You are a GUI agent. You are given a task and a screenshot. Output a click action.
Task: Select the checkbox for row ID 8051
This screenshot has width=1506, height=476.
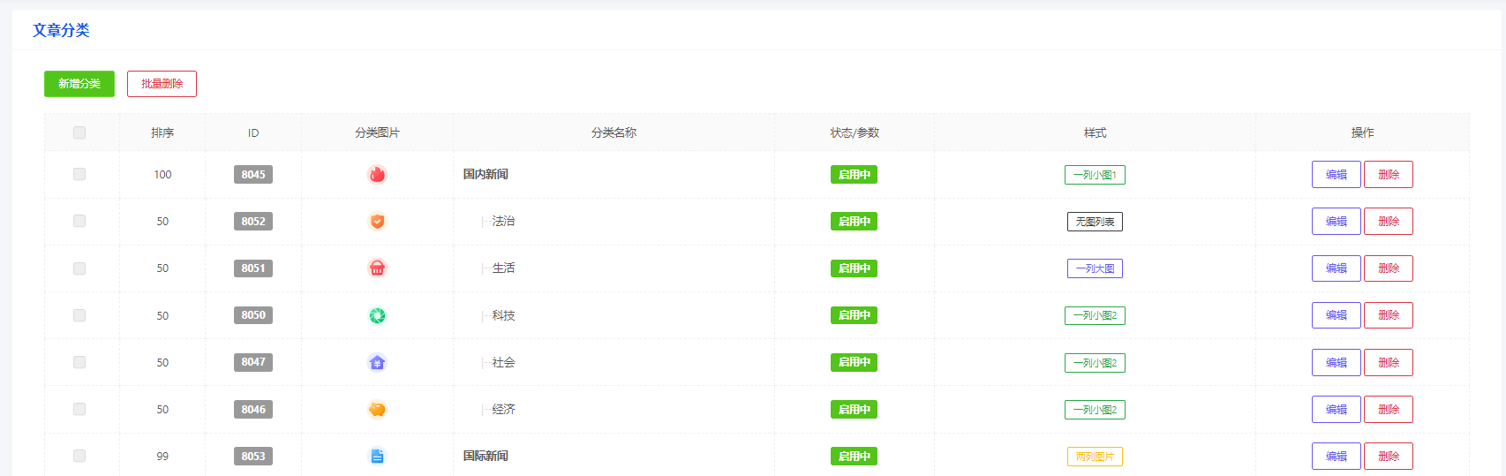tap(79, 268)
